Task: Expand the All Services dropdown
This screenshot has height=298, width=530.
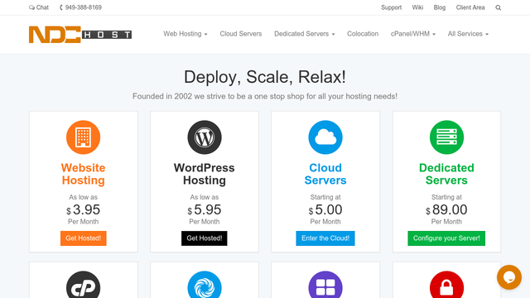Action: point(468,34)
